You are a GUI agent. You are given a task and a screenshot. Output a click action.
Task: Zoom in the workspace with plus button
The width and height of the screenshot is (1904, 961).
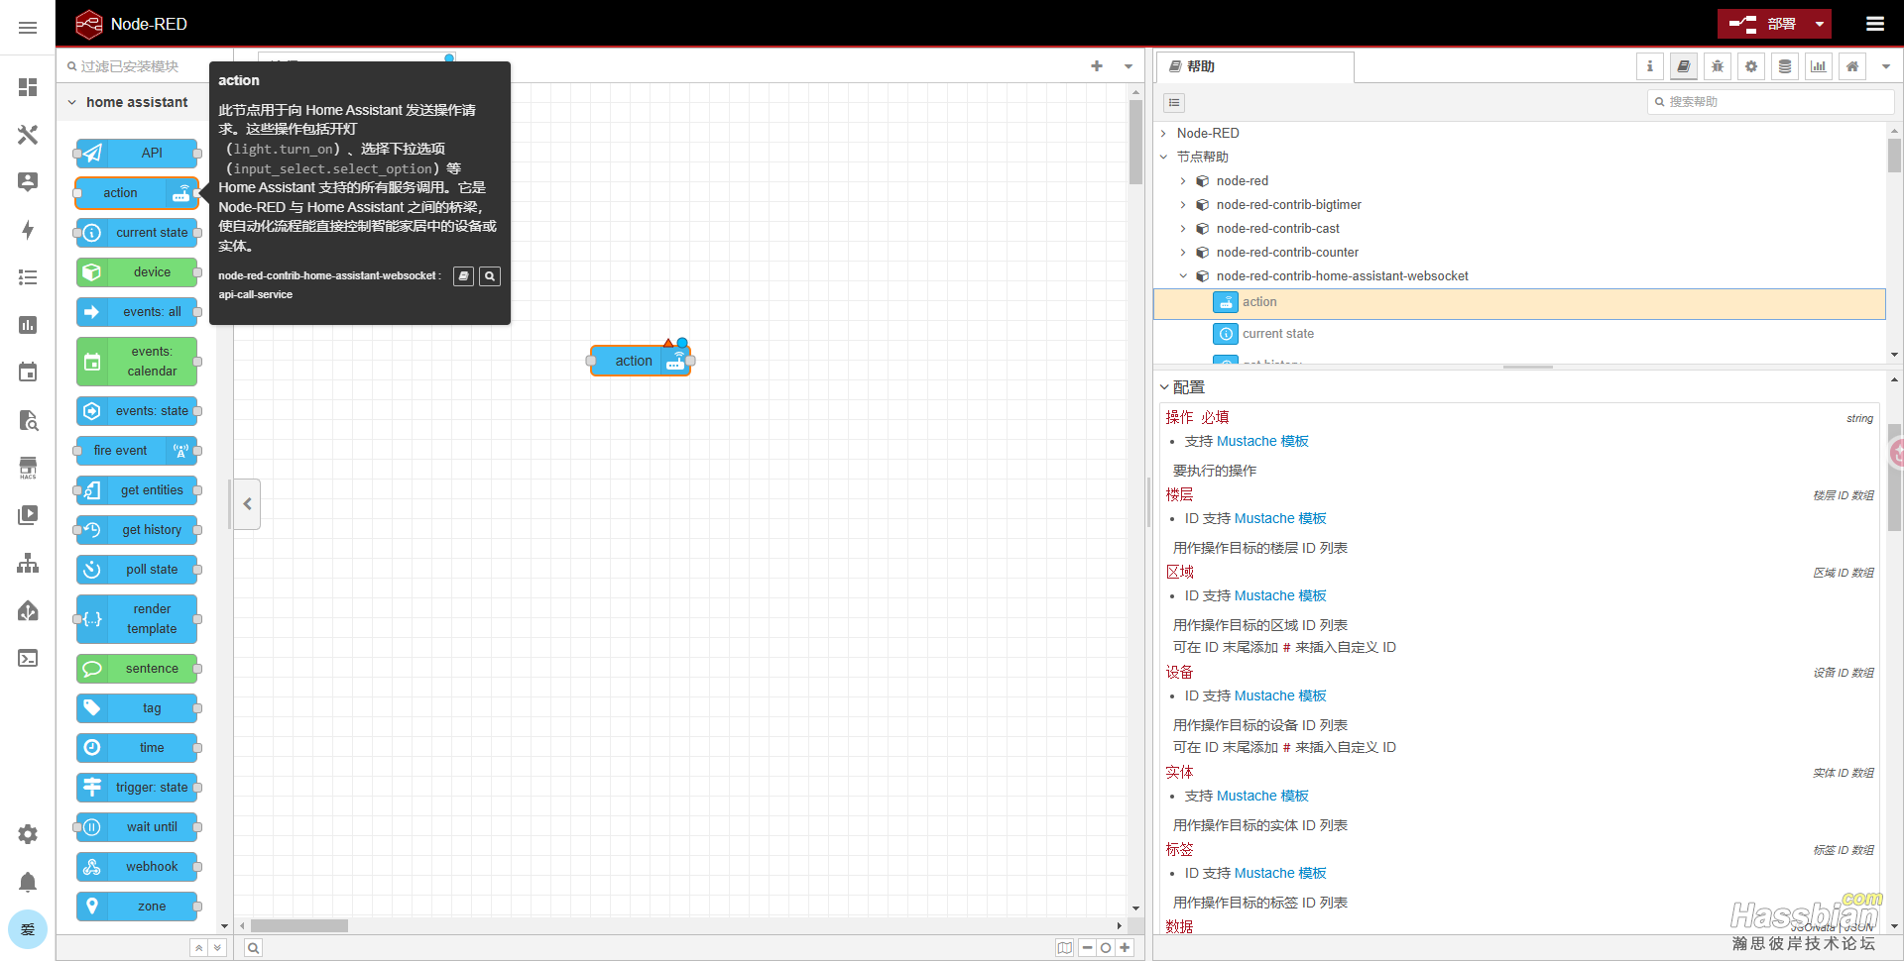pyautogui.click(x=1125, y=948)
